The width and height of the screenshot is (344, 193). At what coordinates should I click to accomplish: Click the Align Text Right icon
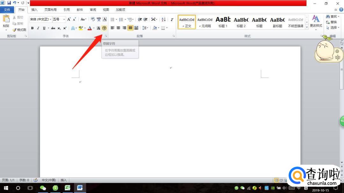[124, 28]
